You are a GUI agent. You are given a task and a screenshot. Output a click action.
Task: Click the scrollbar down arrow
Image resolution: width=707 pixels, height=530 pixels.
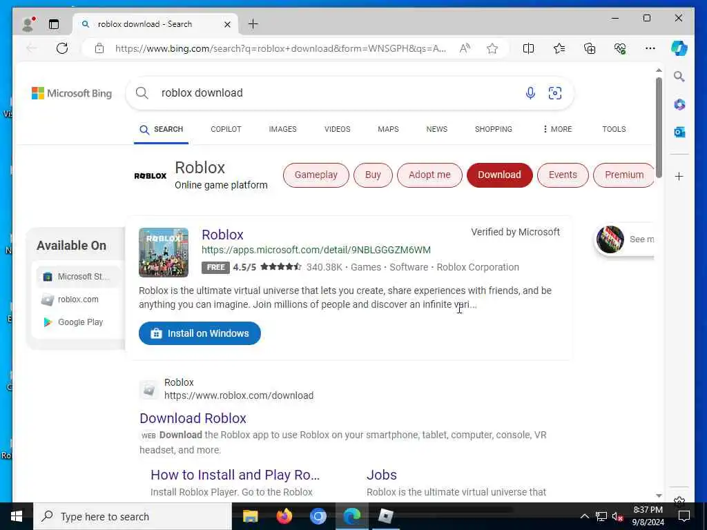coord(659,495)
